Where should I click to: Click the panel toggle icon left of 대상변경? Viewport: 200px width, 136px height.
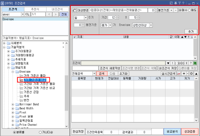[74, 10]
